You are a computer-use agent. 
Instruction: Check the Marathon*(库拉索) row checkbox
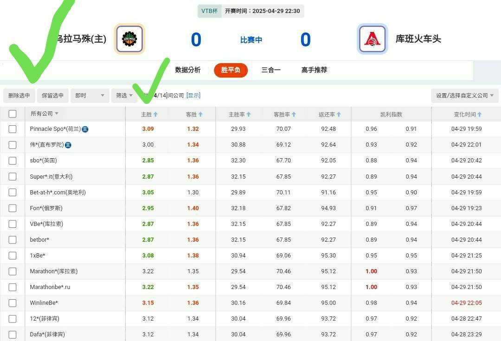pyautogui.click(x=13, y=271)
